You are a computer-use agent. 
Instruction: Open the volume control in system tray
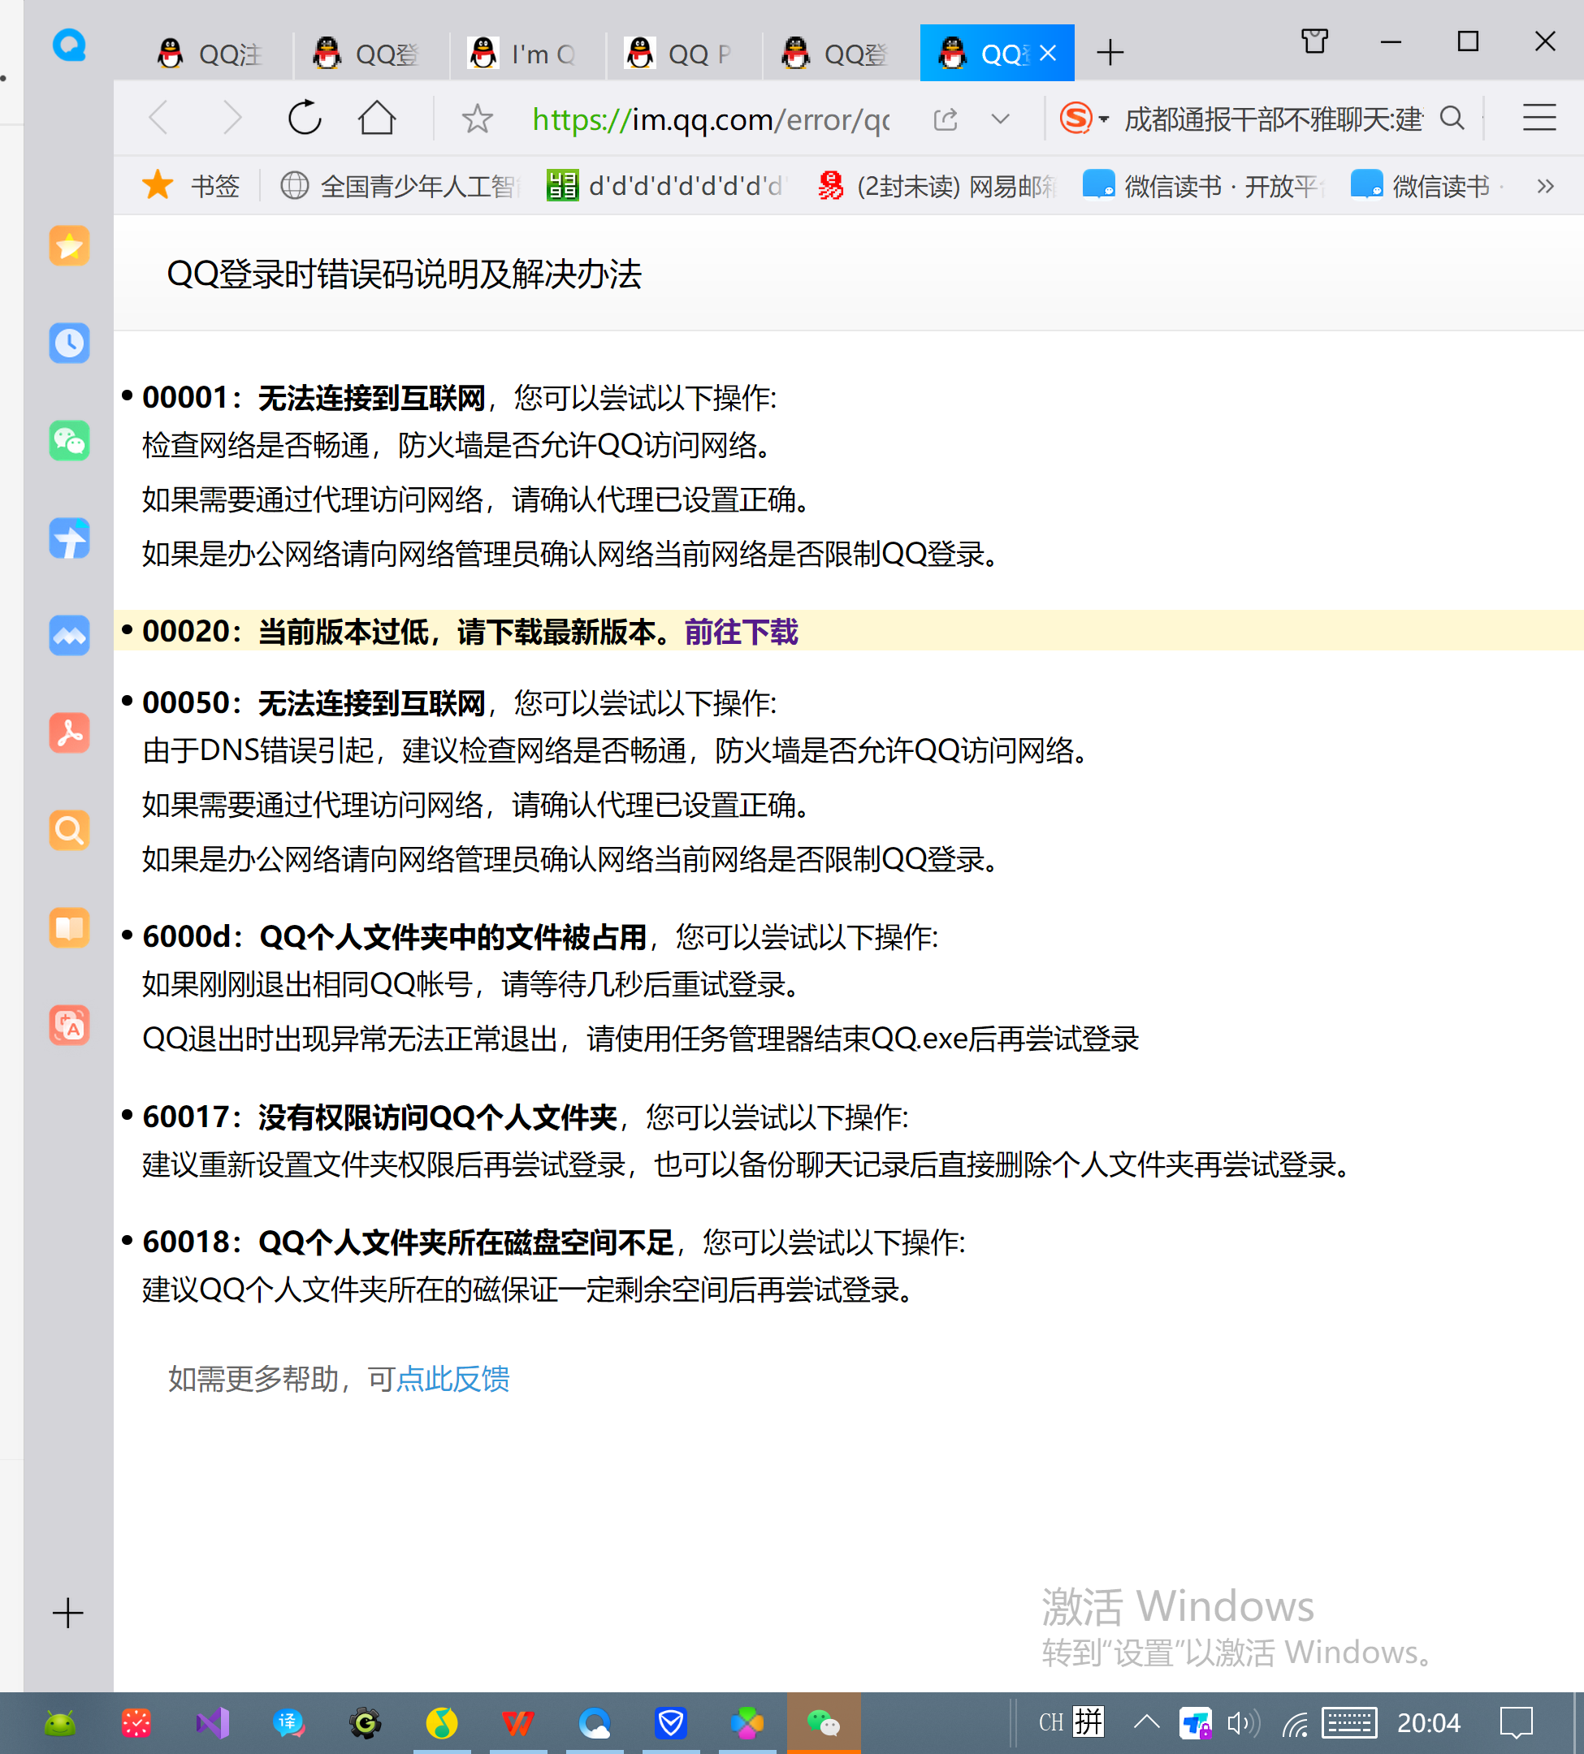(1243, 1722)
